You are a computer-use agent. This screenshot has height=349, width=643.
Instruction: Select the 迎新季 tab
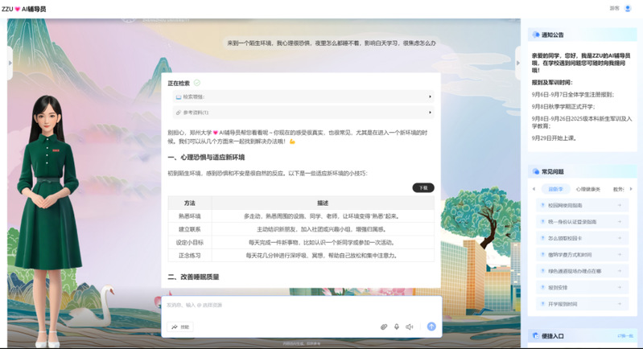click(555, 189)
